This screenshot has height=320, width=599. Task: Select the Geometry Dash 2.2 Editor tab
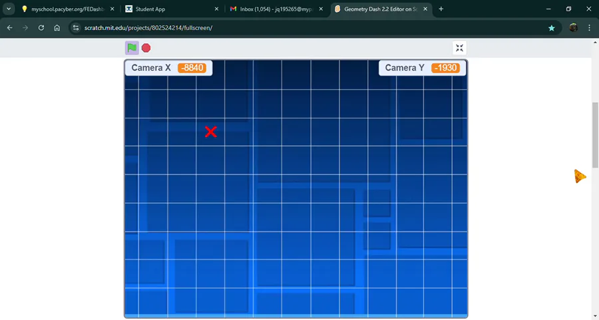[x=380, y=9]
